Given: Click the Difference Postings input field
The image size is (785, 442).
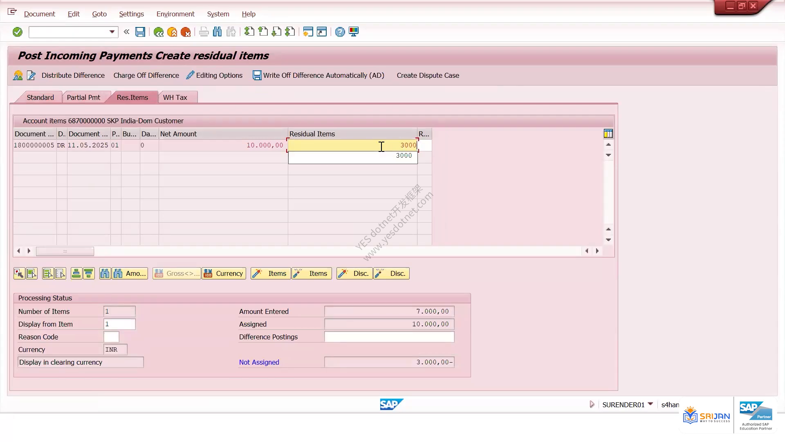Looking at the screenshot, I should 389,337.
